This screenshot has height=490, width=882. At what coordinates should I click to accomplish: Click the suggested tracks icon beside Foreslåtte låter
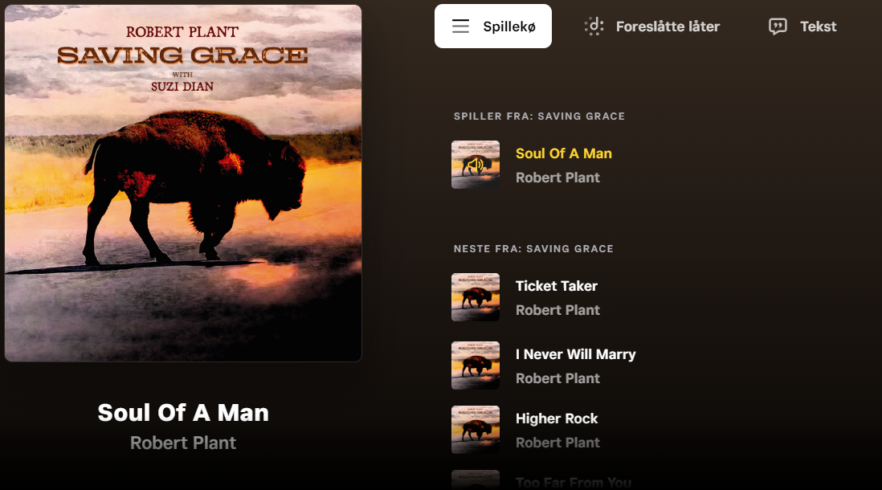[594, 27]
